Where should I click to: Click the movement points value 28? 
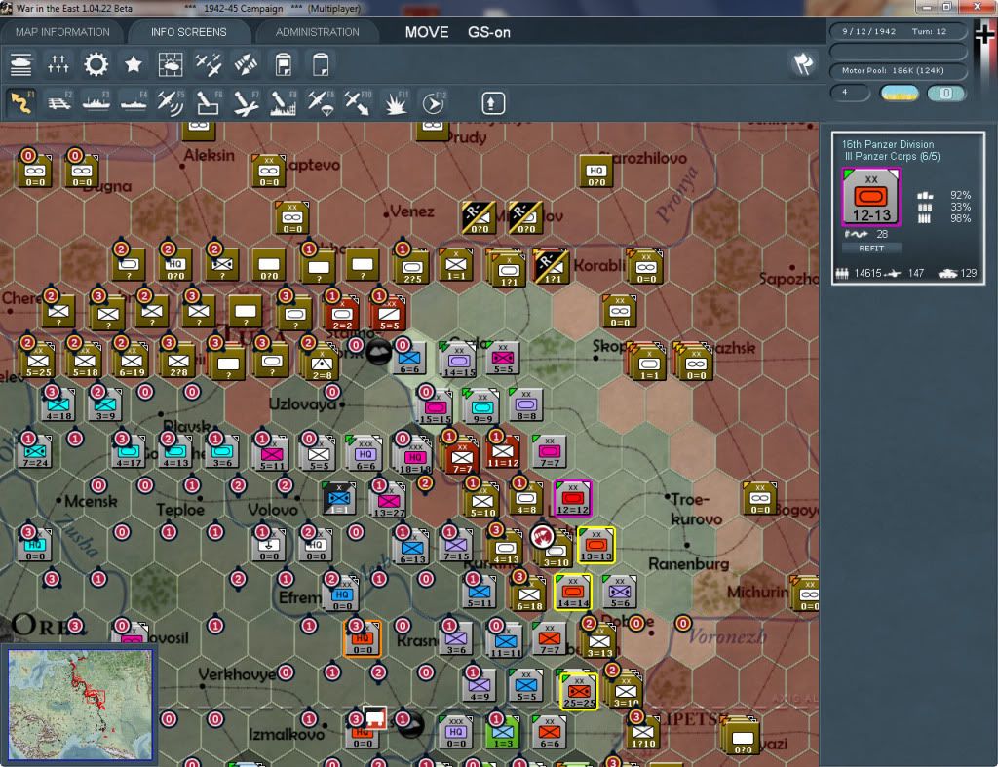(x=881, y=234)
